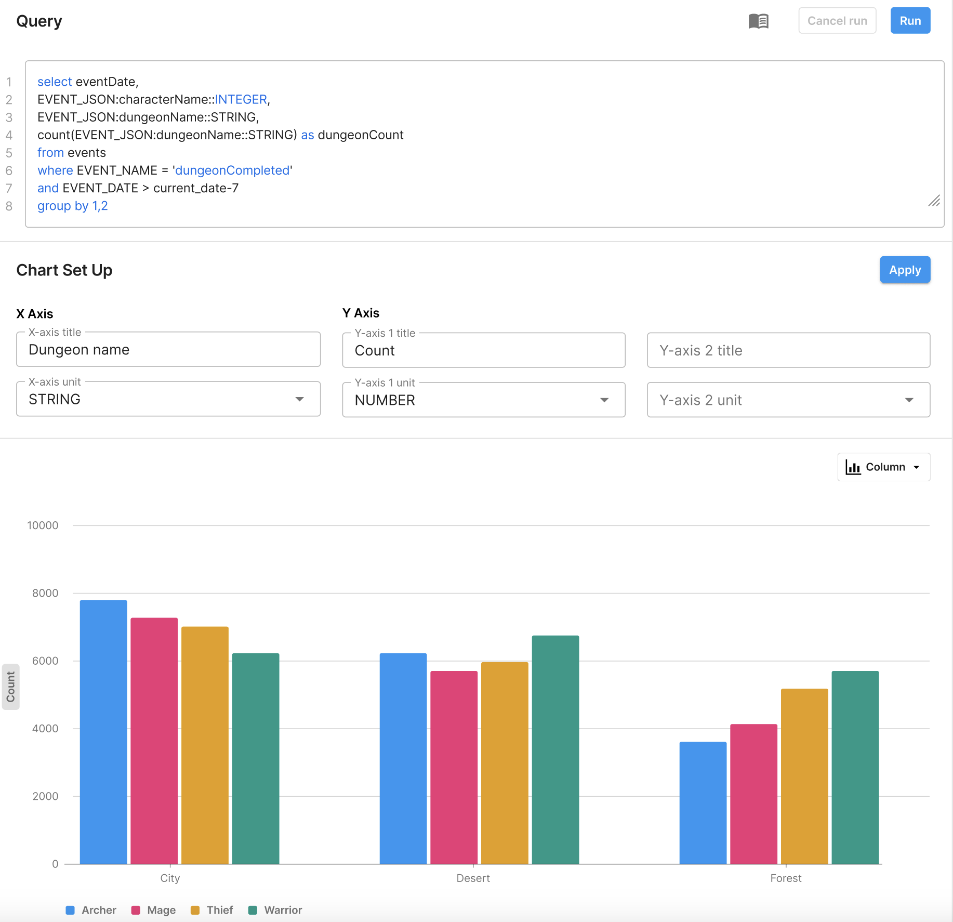953x922 pixels.
Task: Click the query editor resize handle
Action: (x=934, y=201)
